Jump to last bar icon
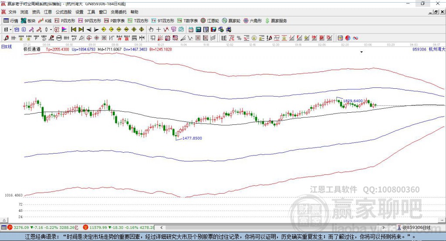Viewport: 446px width, 241px height. [81, 30]
